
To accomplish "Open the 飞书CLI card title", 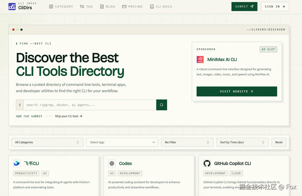I will click(31, 164).
